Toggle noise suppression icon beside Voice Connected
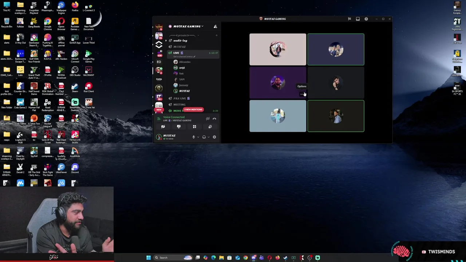 click(208, 119)
